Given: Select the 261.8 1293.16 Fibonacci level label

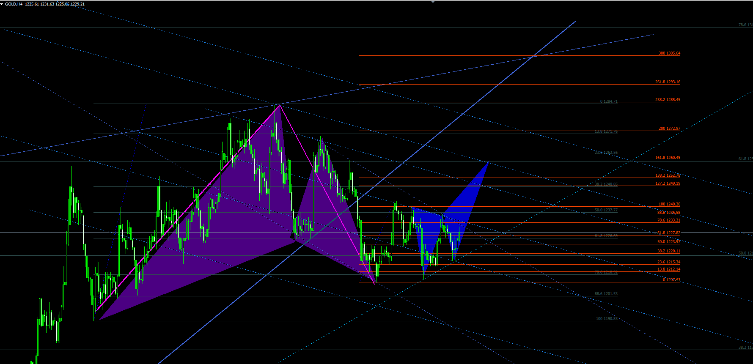Looking at the screenshot, I should pos(668,82).
